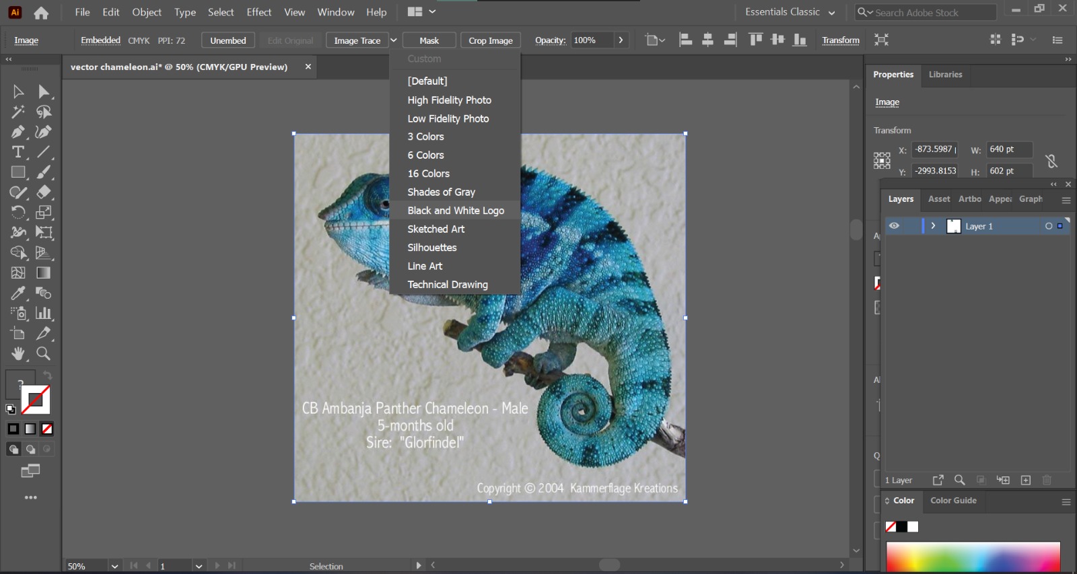Switch to the Libraries tab

(945, 75)
